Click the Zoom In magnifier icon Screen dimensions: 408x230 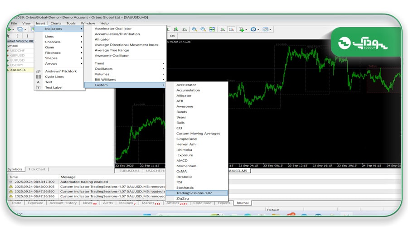coord(194,29)
